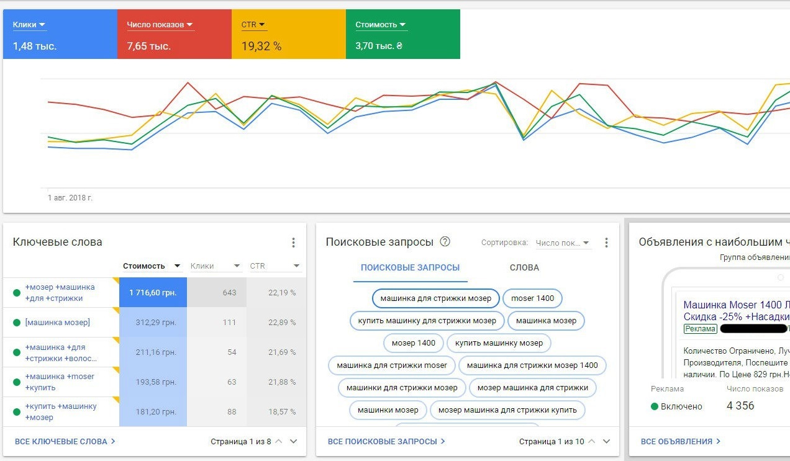The image size is (790, 461).
Task: Click status dot for +машинка +moser +купить
Action: [x=16, y=382]
